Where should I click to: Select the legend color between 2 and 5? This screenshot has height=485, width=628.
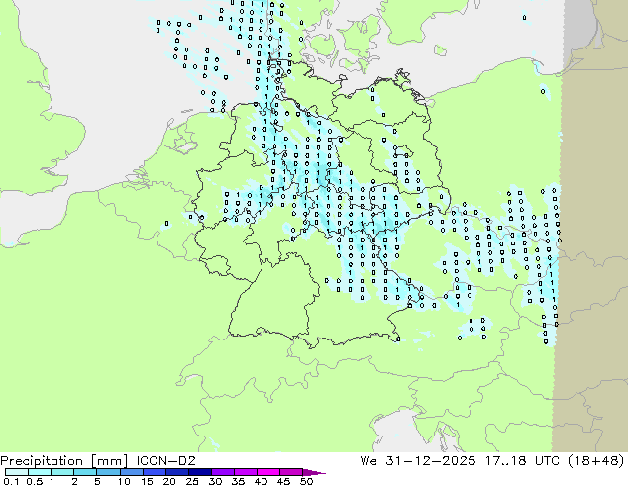pos(85,472)
